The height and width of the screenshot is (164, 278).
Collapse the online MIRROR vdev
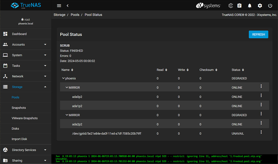tap(67, 88)
